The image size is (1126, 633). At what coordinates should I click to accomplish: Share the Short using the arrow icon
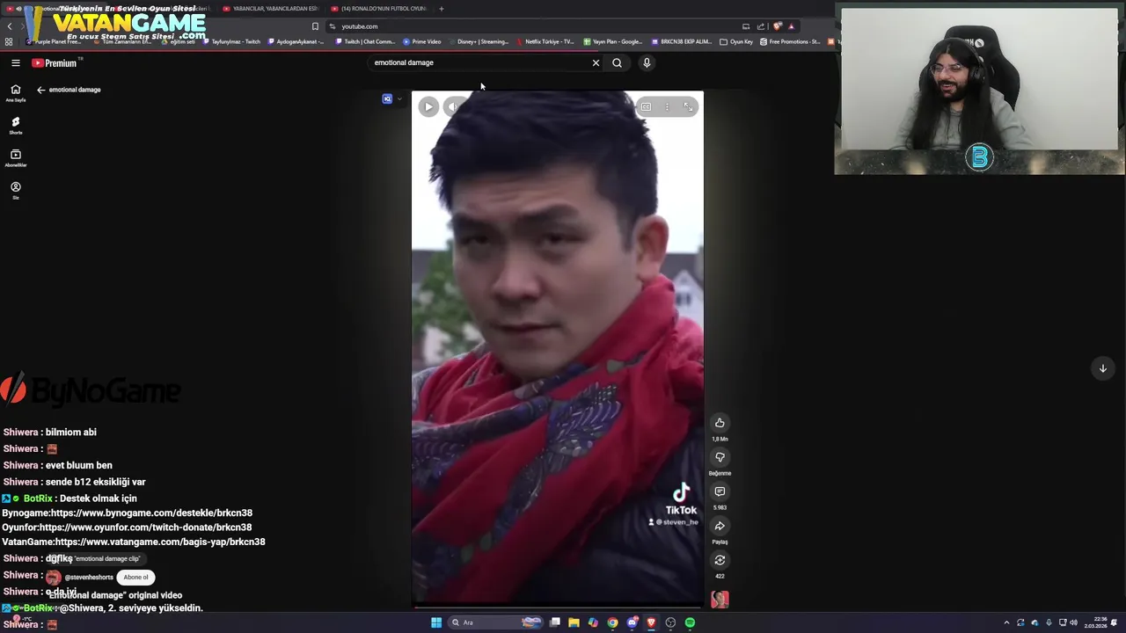[x=720, y=526]
